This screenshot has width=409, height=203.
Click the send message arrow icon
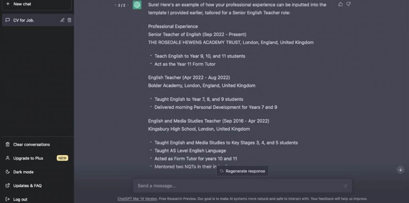345,186
